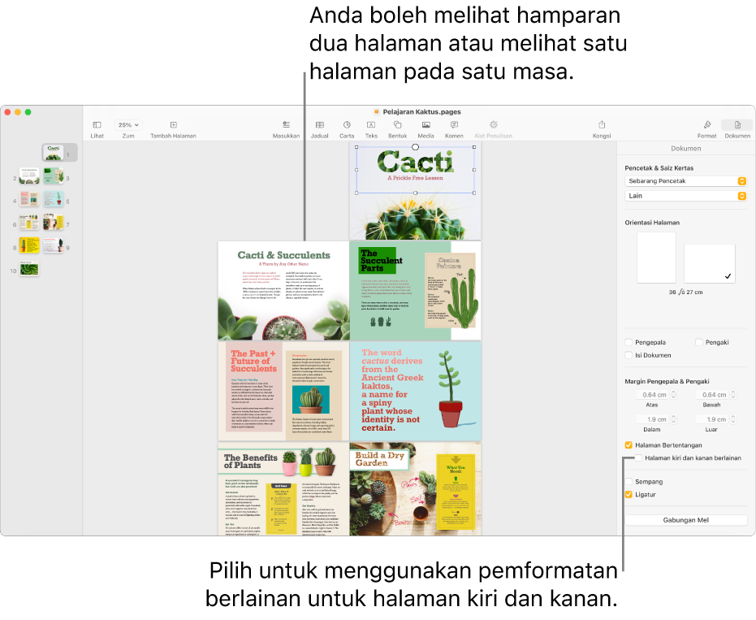Select page 8 thumbnail
The image size is (756, 620).
tap(29, 245)
